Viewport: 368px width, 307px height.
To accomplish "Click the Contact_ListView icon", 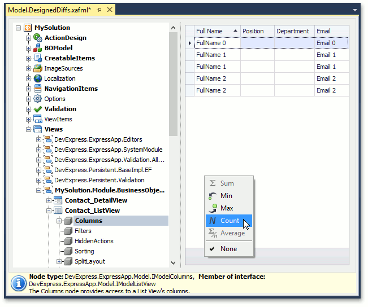I will (58, 210).
